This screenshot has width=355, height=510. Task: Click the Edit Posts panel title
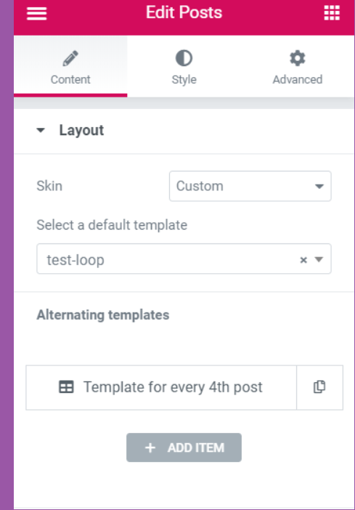[184, 12]
